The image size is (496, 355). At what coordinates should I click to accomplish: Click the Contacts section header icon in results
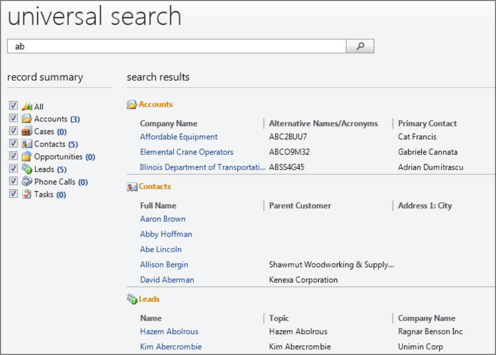(x=132, y=187)
